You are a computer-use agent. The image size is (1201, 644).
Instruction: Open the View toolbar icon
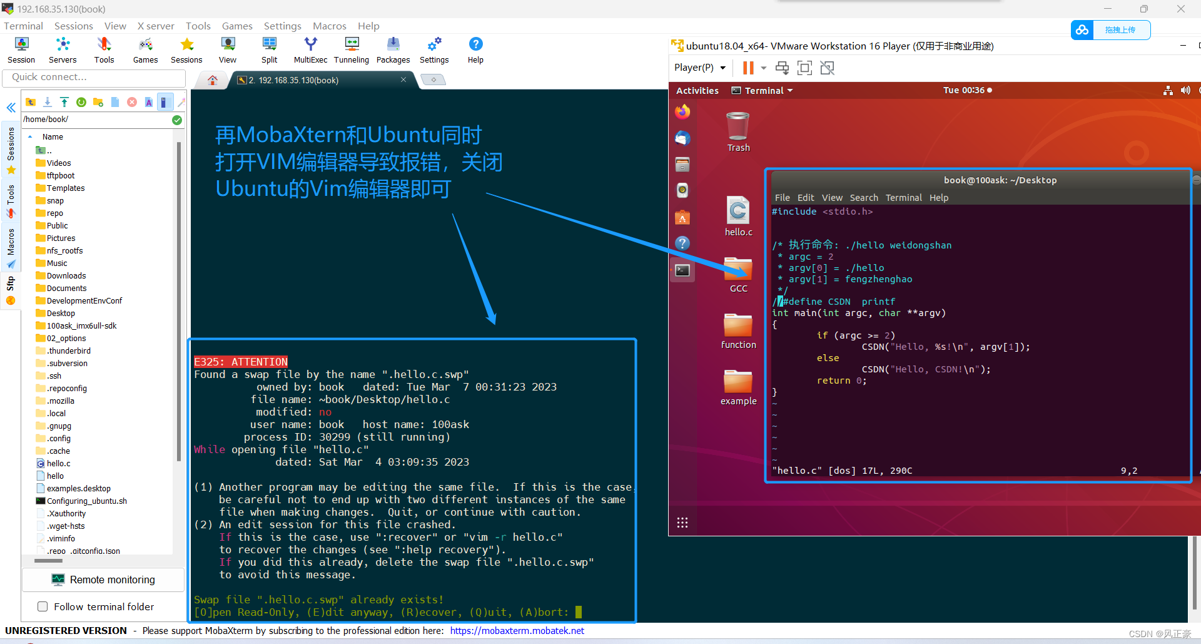pyautogui.click(x=228, y=50)
